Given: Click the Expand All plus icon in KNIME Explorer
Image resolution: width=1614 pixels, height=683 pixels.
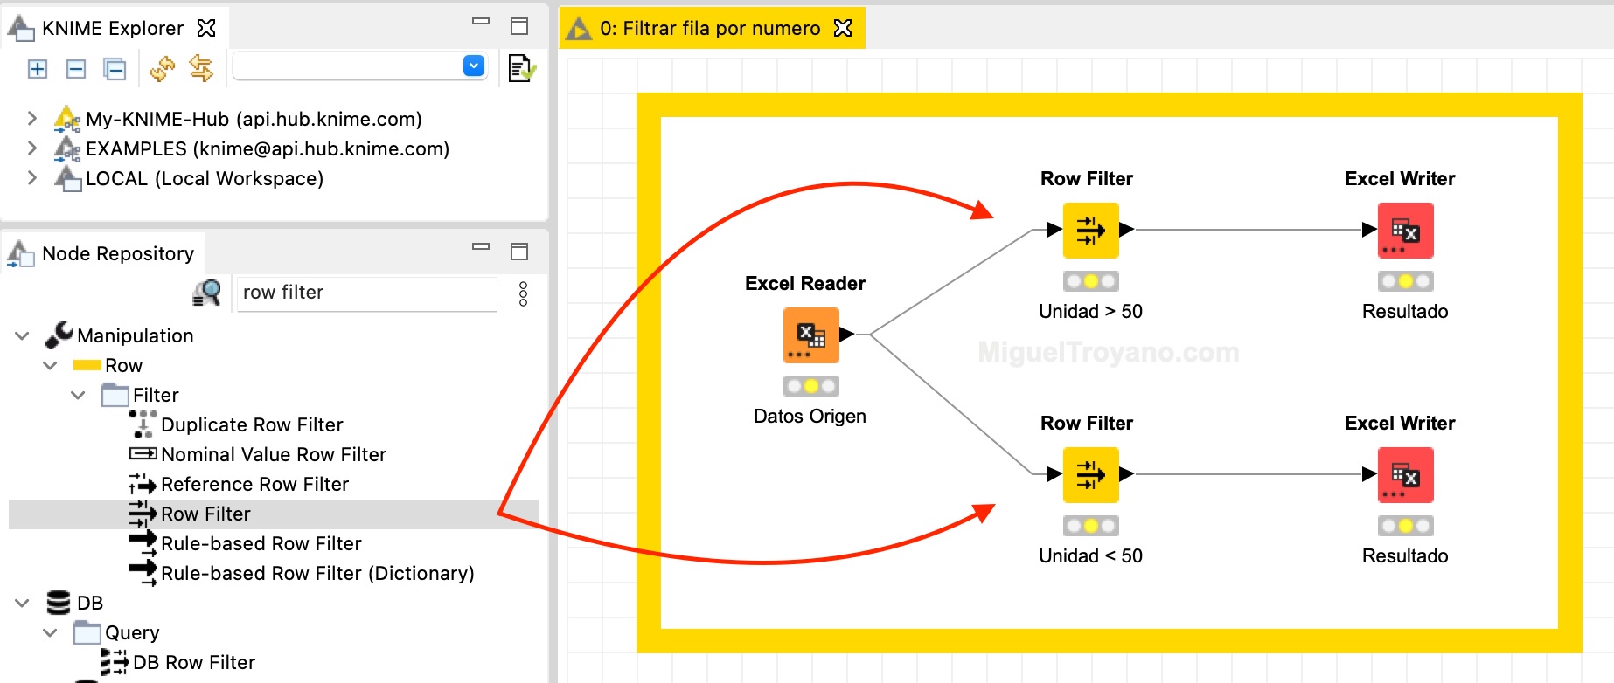Looking at the screenshot, I should tap(38, 69).
